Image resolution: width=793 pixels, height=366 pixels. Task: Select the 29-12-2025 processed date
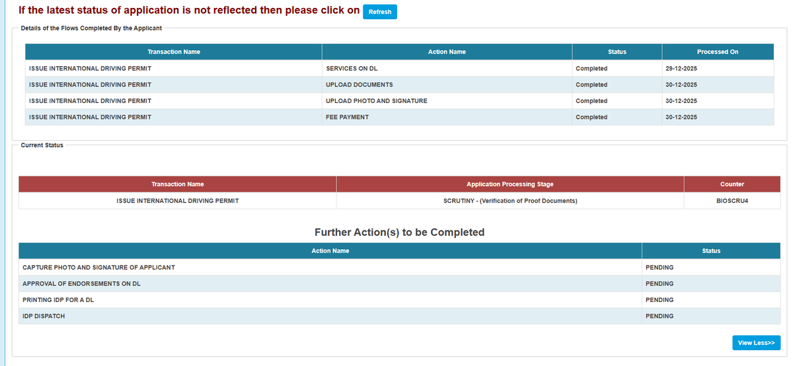(x=681, y=69)
